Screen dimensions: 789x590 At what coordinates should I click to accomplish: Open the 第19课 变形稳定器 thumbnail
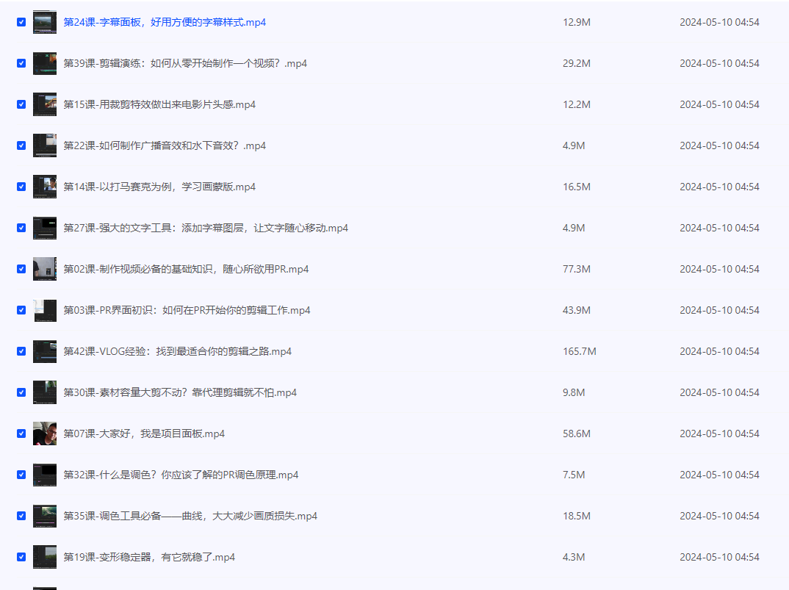(44, 557)
